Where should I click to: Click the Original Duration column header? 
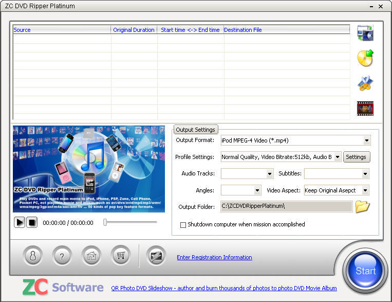134,30
